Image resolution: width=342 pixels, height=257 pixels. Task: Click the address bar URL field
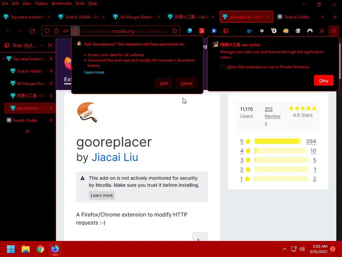(125, 31)
